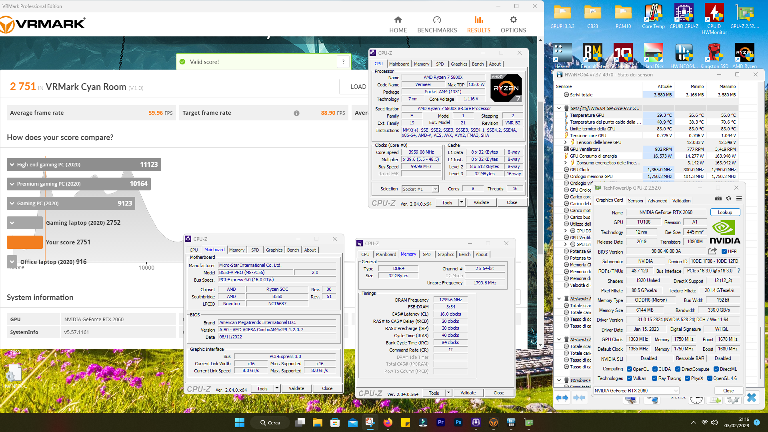
Task: Toggle CUDA checkbox in GPU-Z
Action: [x=655, y=369]
